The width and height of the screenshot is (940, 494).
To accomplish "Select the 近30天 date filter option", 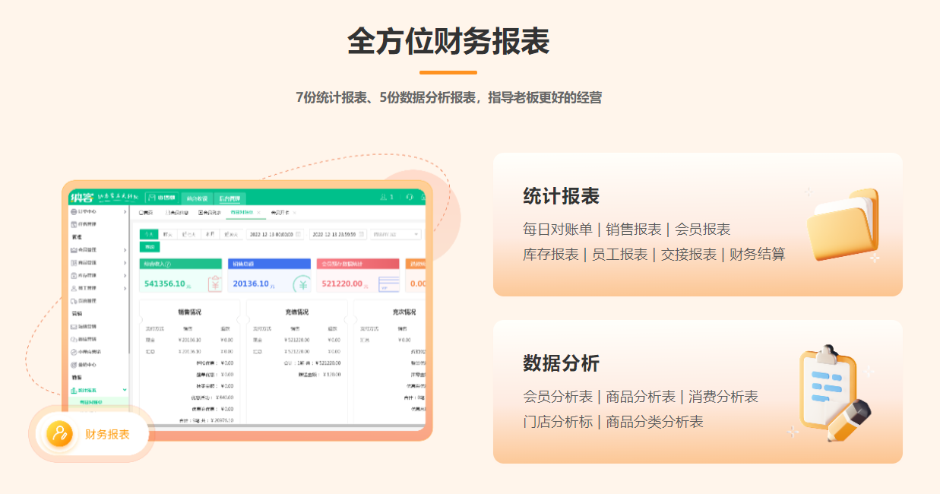I will pyautogui.click(x=231, y=235).
